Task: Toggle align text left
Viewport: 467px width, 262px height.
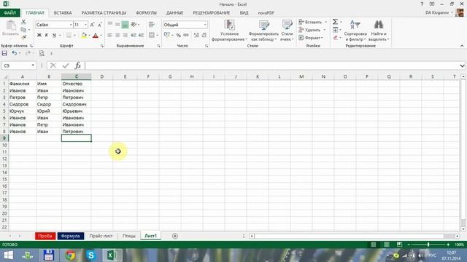Action: [x=110, y=35]
